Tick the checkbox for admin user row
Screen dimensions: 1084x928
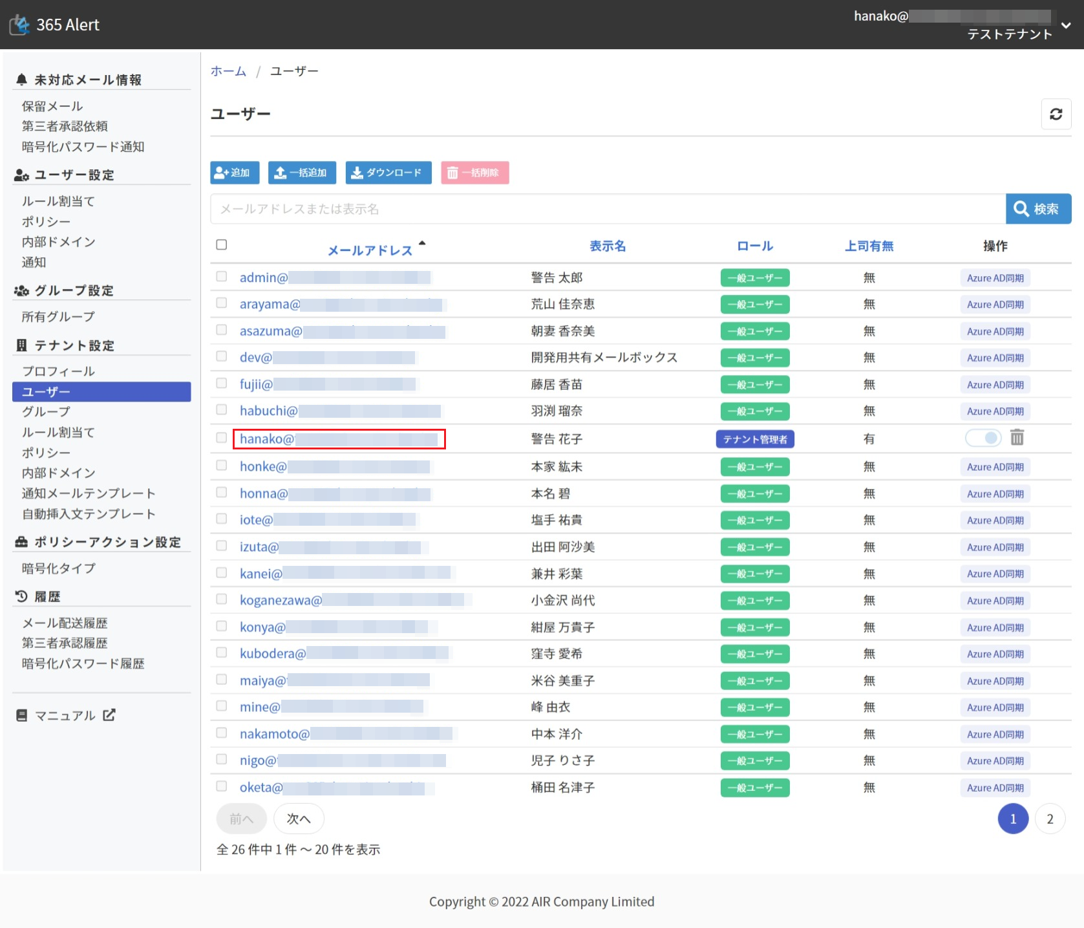click(x=222, y=277)
